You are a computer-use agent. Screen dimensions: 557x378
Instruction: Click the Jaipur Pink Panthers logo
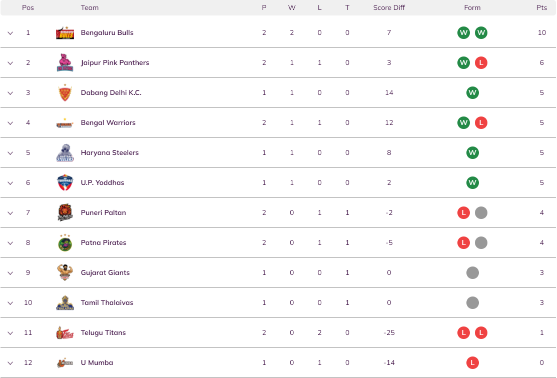coord(65,62)
